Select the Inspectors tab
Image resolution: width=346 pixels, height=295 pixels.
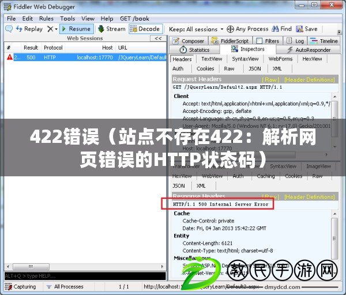[248, 49]
